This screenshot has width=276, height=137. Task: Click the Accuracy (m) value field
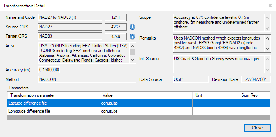pyautogui.click(x=49, y=70)
